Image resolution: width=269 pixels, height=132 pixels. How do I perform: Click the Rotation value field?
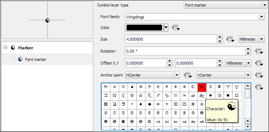point(185,51)
